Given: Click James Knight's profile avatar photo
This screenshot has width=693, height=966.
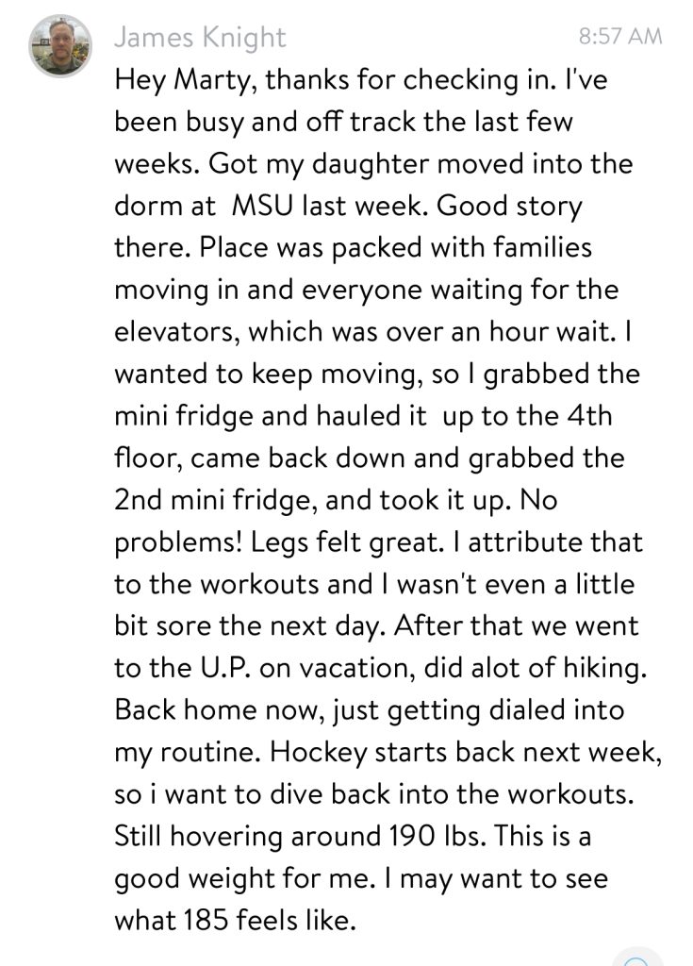Looking at the screenshot, I should [x=60, y=46].
